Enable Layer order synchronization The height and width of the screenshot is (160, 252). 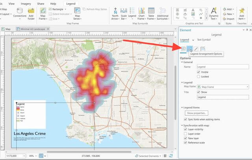[185, 134]
